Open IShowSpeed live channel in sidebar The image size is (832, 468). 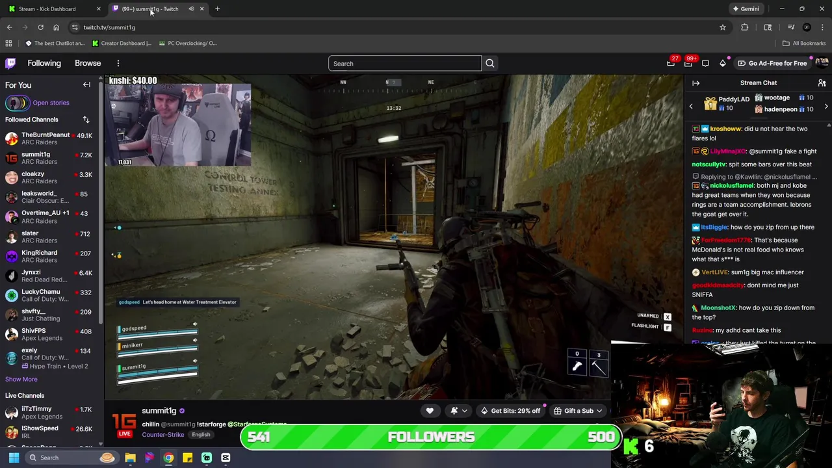pyautogui.click(x=51, y=432)
